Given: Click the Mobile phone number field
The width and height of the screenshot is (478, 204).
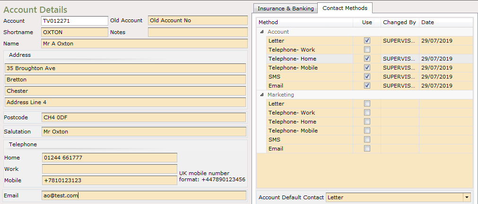Looking at the screenshot, I should (x=109, y=180).
